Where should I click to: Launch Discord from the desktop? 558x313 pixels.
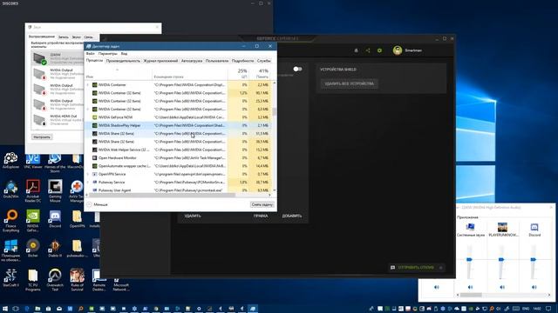55,218
